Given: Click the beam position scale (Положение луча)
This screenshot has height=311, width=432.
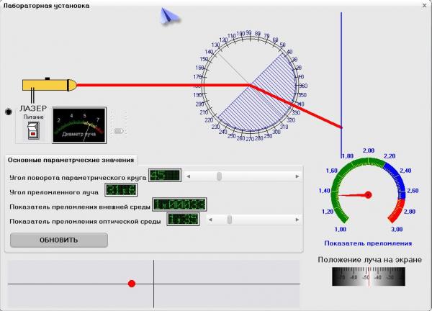Looking at the screenshot, I should coord(369,276).
